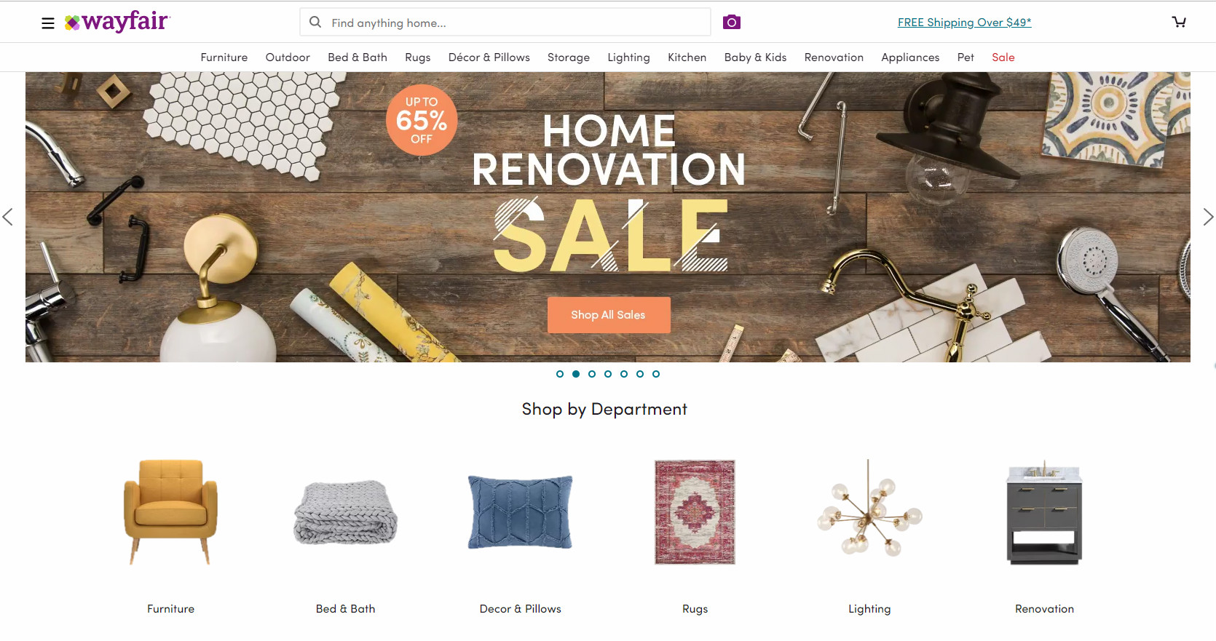This screenshot has height=641, width=1216.
Task: Click the vanity Renovation department image
Action: coord(1044,512)
